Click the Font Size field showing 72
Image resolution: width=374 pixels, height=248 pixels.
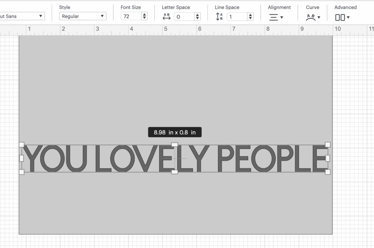[x=131, y=16]
